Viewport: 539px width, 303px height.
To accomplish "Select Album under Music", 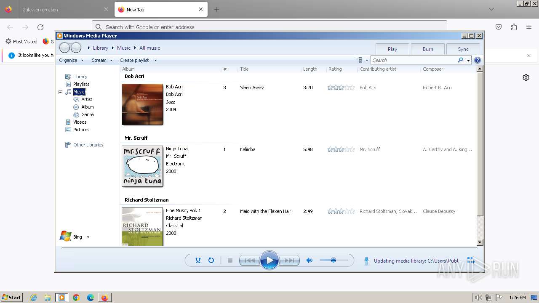I will [x=88, y=107].
